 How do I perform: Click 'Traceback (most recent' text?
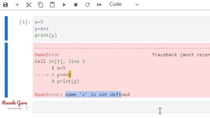pyautogui.click(x=181, y=55)
